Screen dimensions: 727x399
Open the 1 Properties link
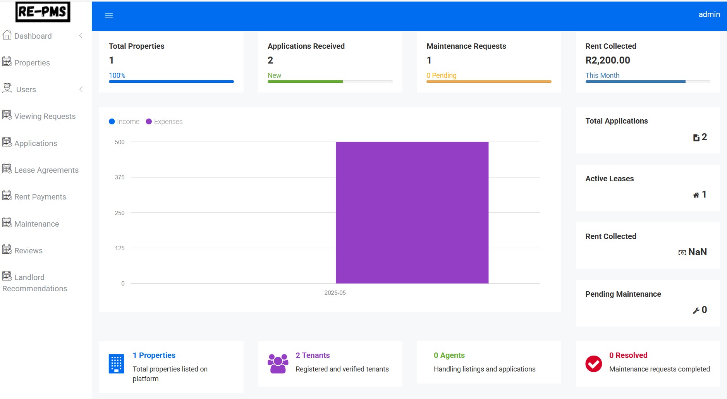154,355
